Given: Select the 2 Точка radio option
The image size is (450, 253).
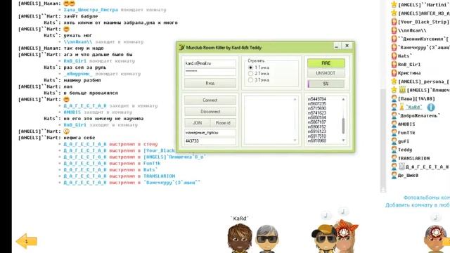Looking at the screenshot, I should click(x=250, y=74).
